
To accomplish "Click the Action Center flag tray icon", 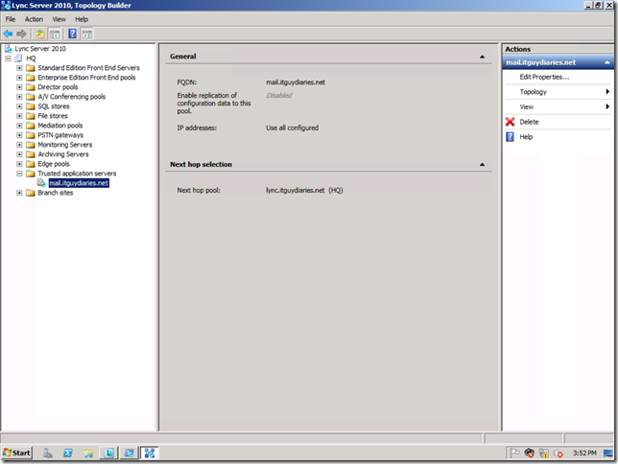I will [514, 452].
